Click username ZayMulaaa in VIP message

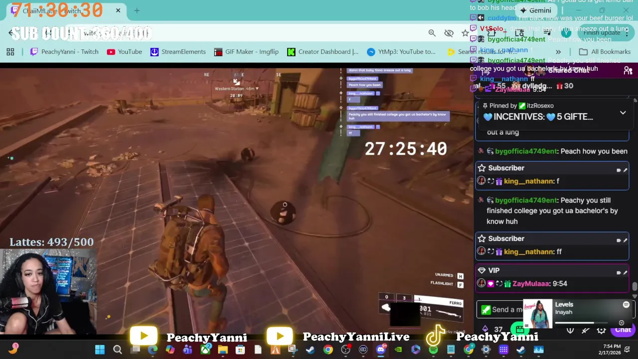pyautogui.click(x=530, y=284)
